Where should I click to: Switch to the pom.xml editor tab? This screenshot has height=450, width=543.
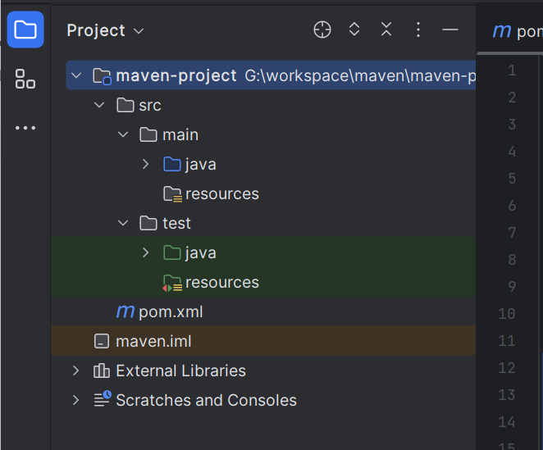click(517, 31)
